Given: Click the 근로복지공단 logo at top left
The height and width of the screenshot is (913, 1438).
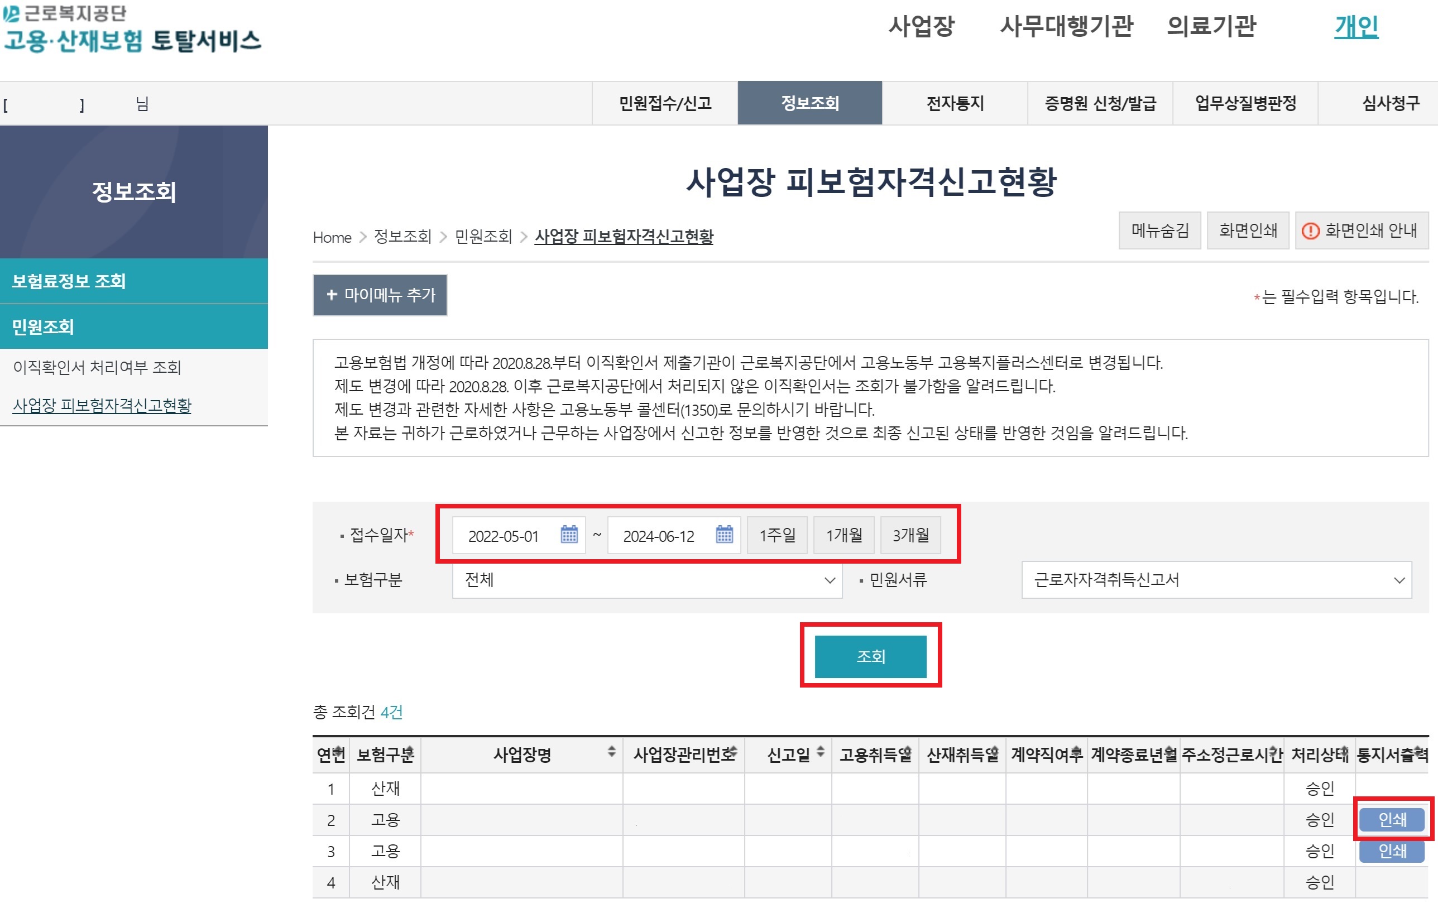Looking at the screenshot, I should point(66,13).
